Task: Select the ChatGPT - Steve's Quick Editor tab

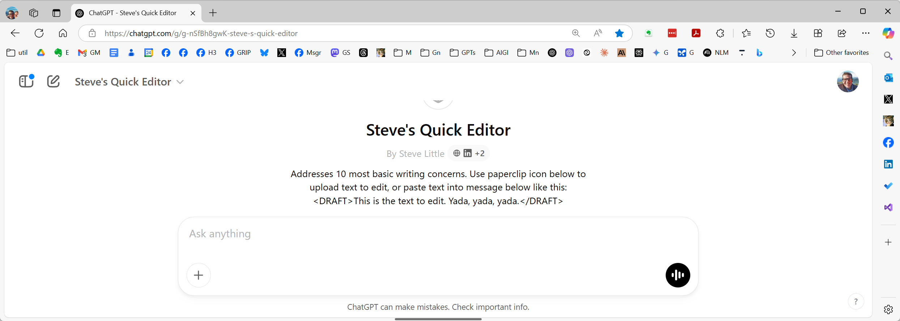Action: (x=136, y=13)
